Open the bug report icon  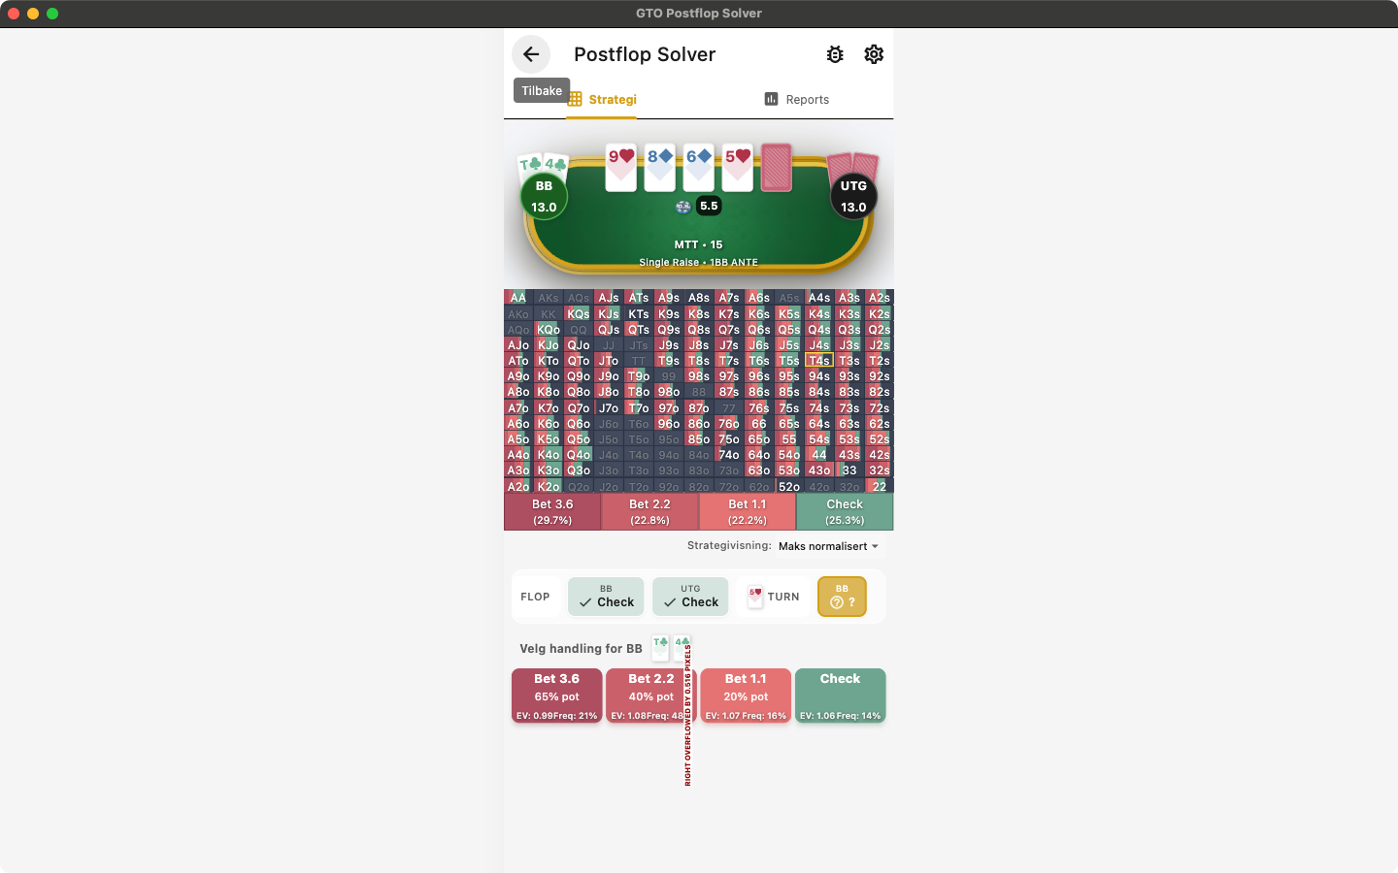click(x=835, y=54)
